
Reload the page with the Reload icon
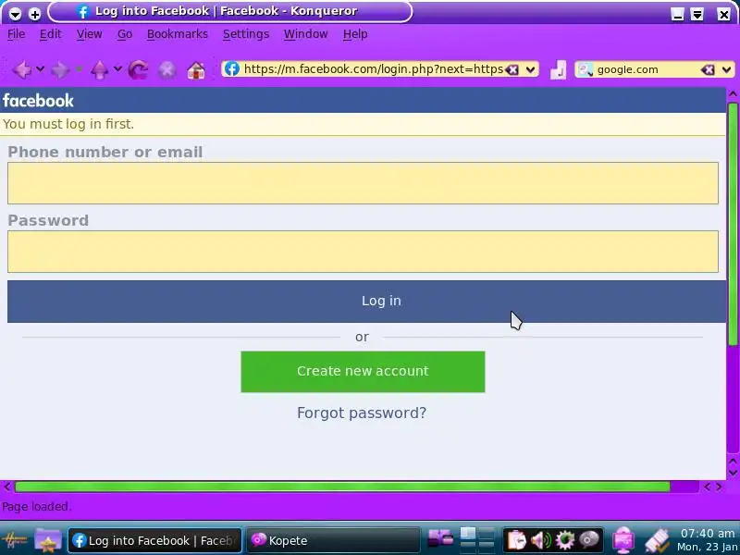click(x=138, y=70)
